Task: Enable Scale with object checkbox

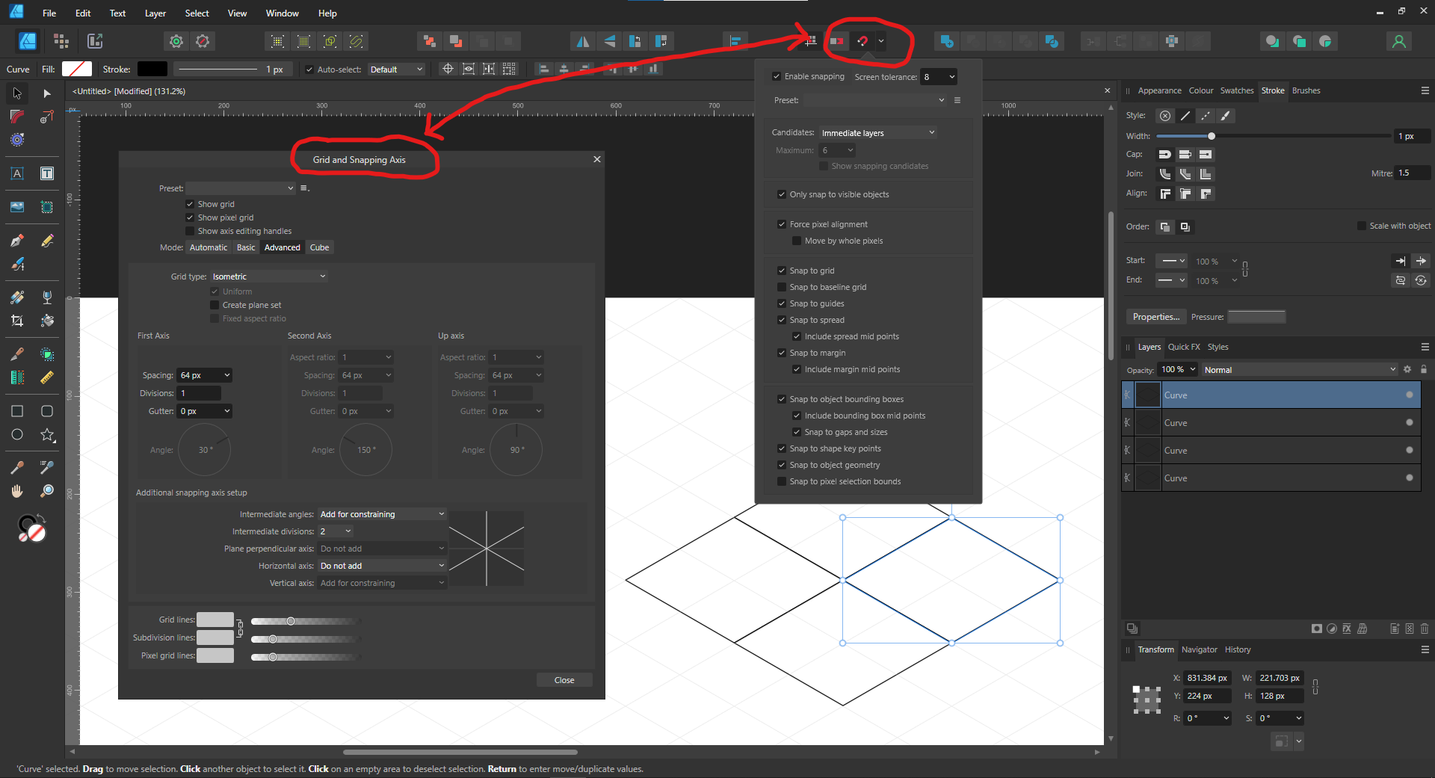Action: click(1362, 226)
